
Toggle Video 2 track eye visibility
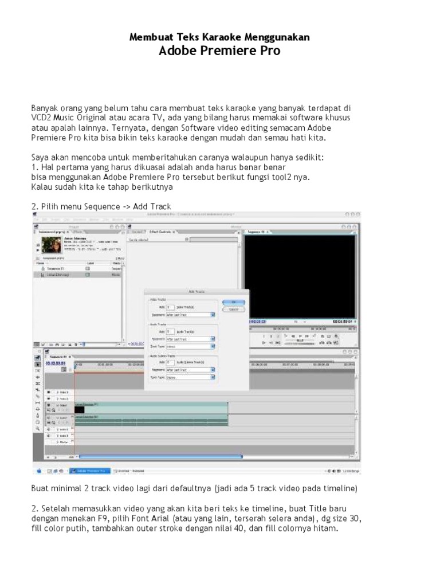(49, 399)
